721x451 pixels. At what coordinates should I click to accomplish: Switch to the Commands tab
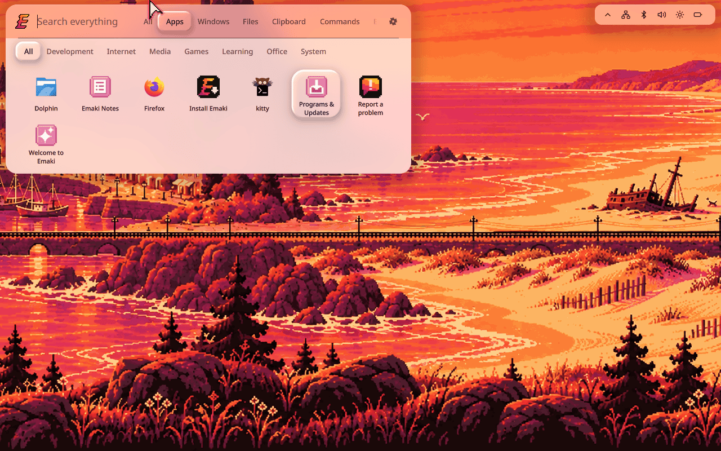click(340, 21)
